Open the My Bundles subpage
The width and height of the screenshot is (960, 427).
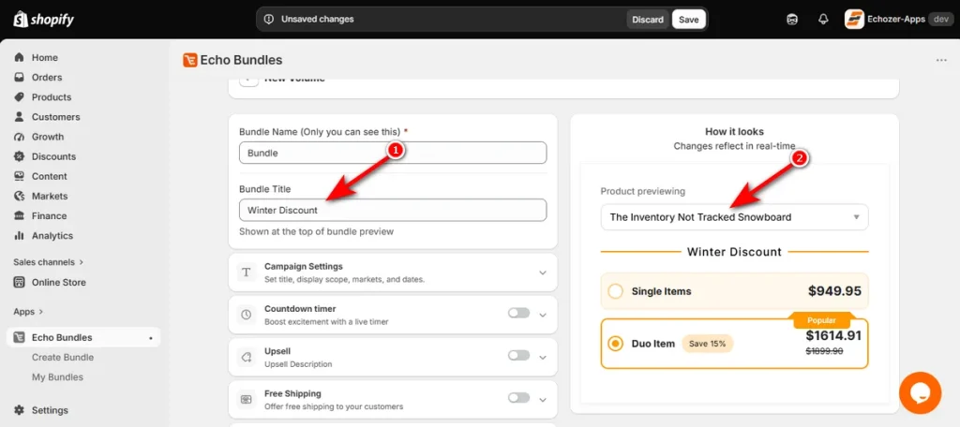57,376
